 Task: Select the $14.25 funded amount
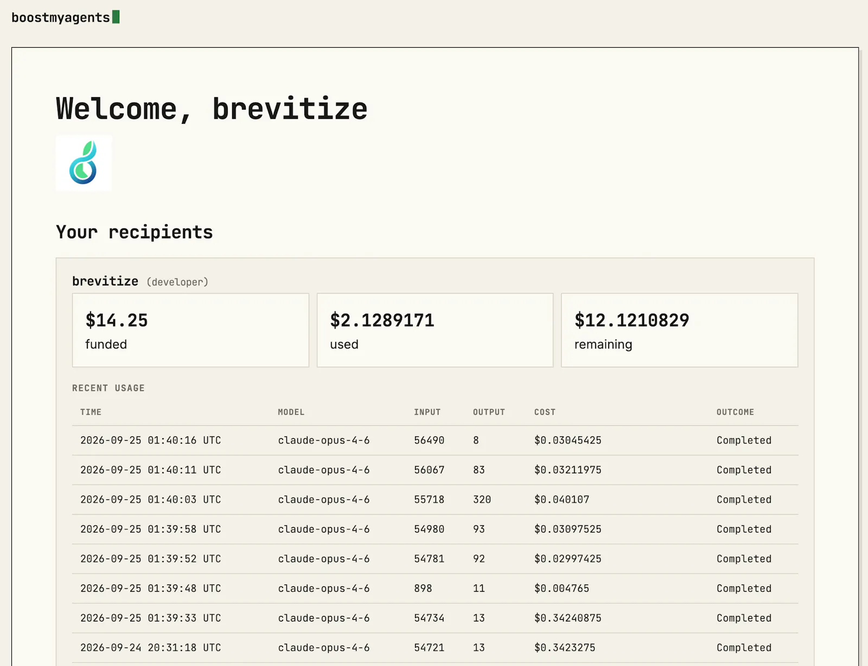click(117, 320)
